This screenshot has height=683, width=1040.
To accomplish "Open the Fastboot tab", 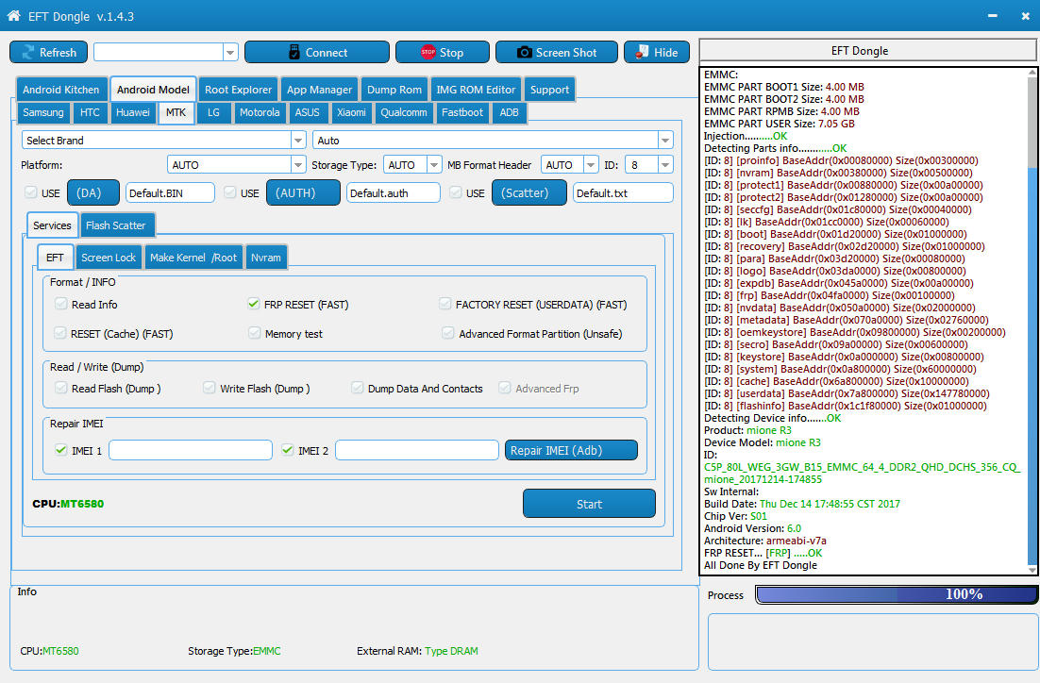I will click(x=462, y=112).
